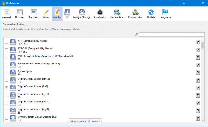Open help for DigitalOcean Spaces (nyc3)
The width and height of the screenshot is (208, 127).
(x=198, y=95)
